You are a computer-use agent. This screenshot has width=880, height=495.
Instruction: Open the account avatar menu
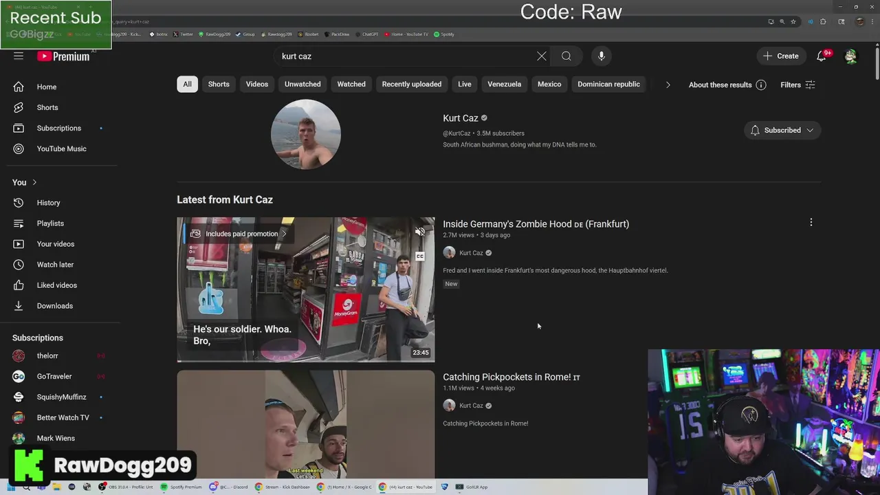click(x=851, y=56)
